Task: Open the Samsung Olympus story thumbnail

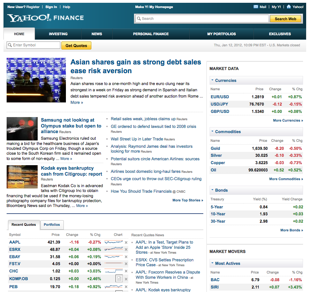Action: pyautogui.click(x=22, y=129)
